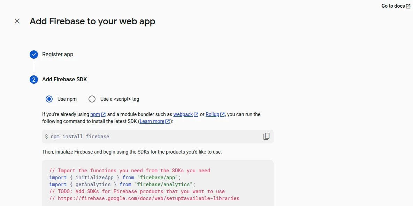Click external-link icon beside Learn more
413x206 pixels.
168,122
